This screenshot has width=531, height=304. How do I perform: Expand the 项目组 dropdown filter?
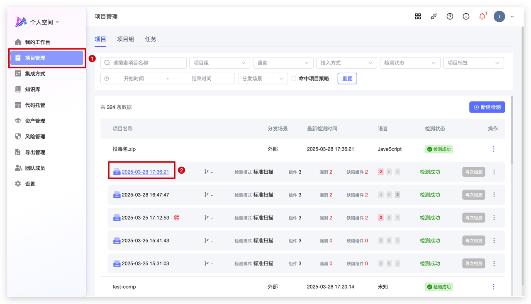click(219, 63)
